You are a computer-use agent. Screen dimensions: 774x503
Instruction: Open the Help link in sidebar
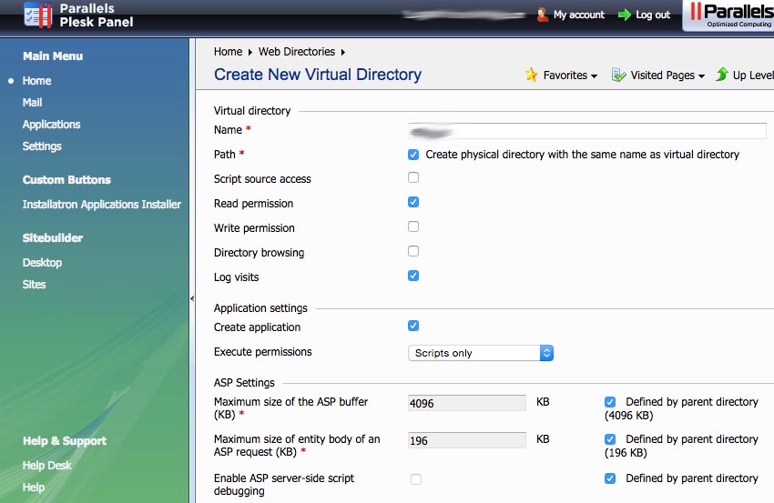(34, 488)
